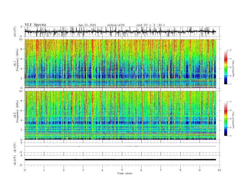Image resolution: width=247 pixels, height=191 pixels.
Task: Click the ch.1 spectrogram color bar
Action: [x=225, y=67]
